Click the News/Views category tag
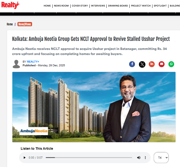 click(x=25, y=24)
